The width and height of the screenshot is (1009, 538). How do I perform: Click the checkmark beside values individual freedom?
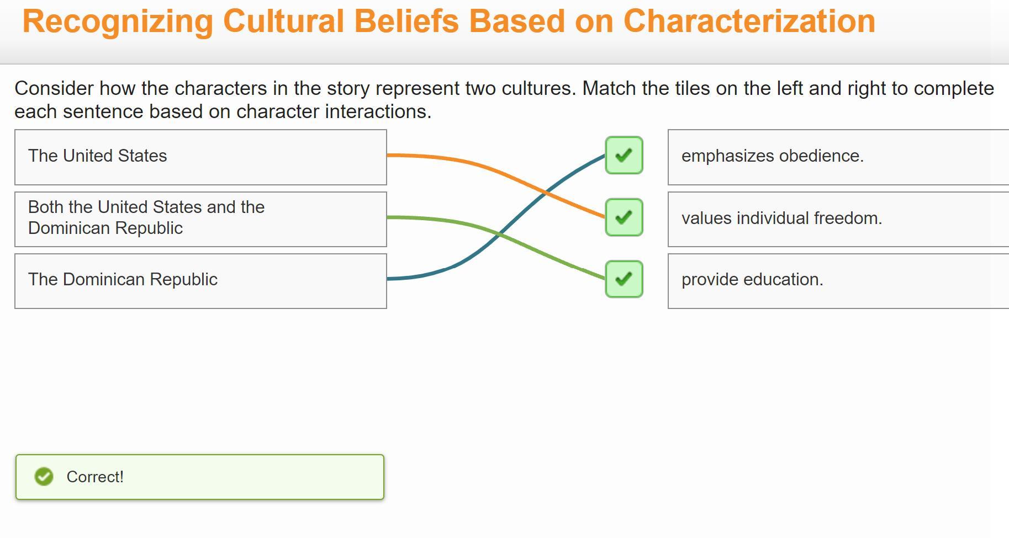[x=624, y=217]
